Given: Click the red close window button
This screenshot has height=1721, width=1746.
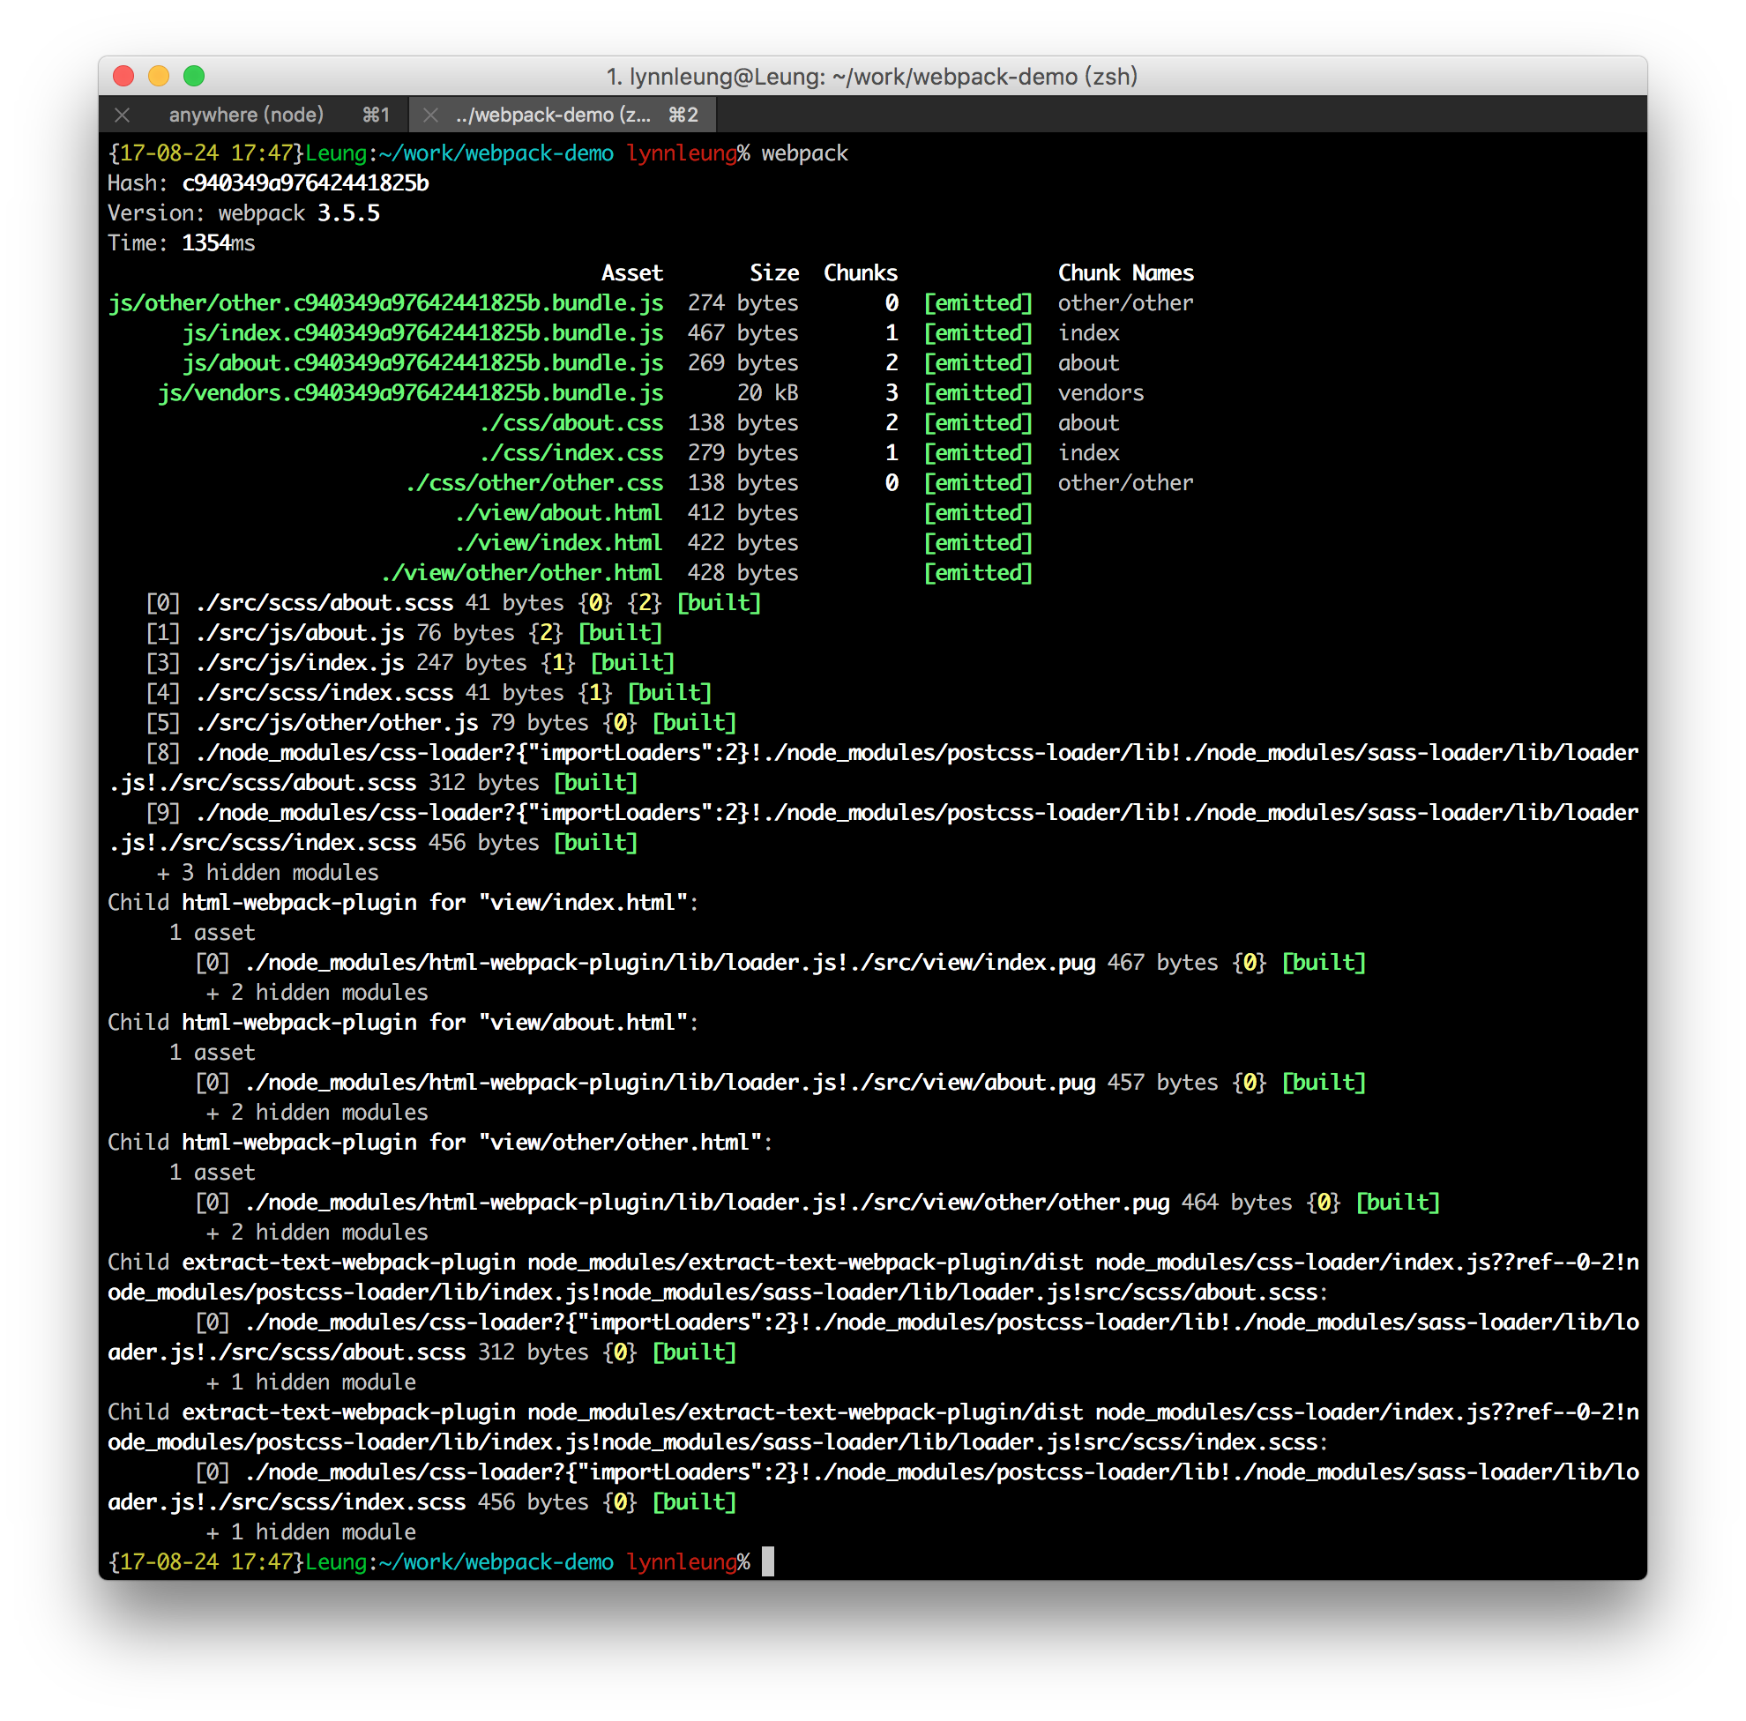Looking at the screenshot, I should pos(123,76).
